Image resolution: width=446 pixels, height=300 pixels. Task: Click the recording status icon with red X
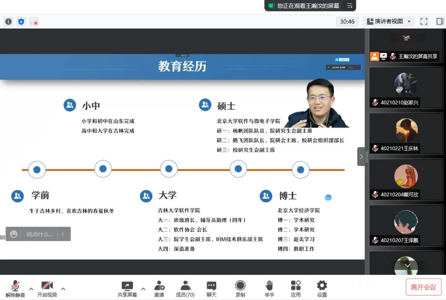tap(34, 22)
